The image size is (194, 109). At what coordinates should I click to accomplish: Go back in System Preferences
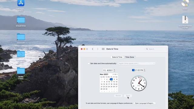pos(92,49)
